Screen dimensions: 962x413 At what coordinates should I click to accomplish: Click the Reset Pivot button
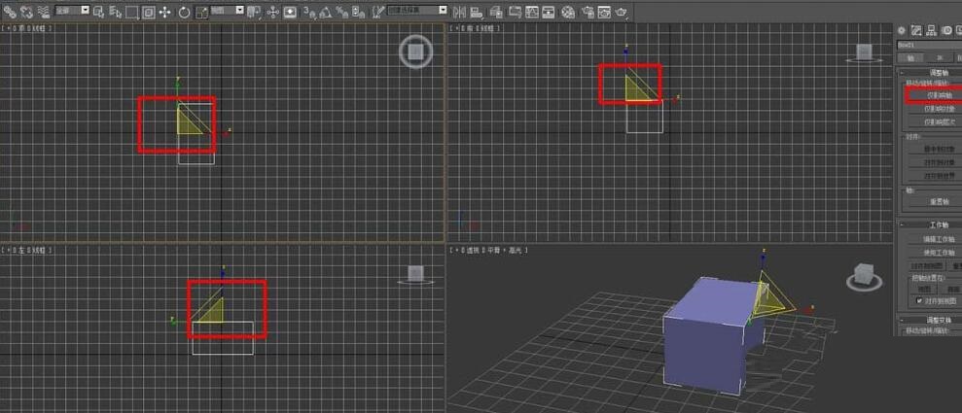click(x=938, y=201)
